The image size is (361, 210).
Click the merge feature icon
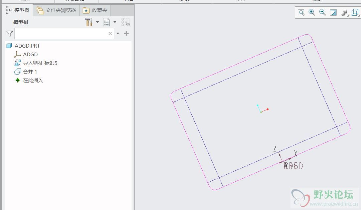(x=17, y=72)
